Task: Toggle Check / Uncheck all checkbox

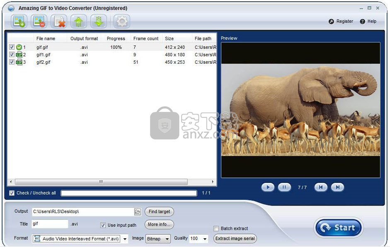Action: coord(12,193)
